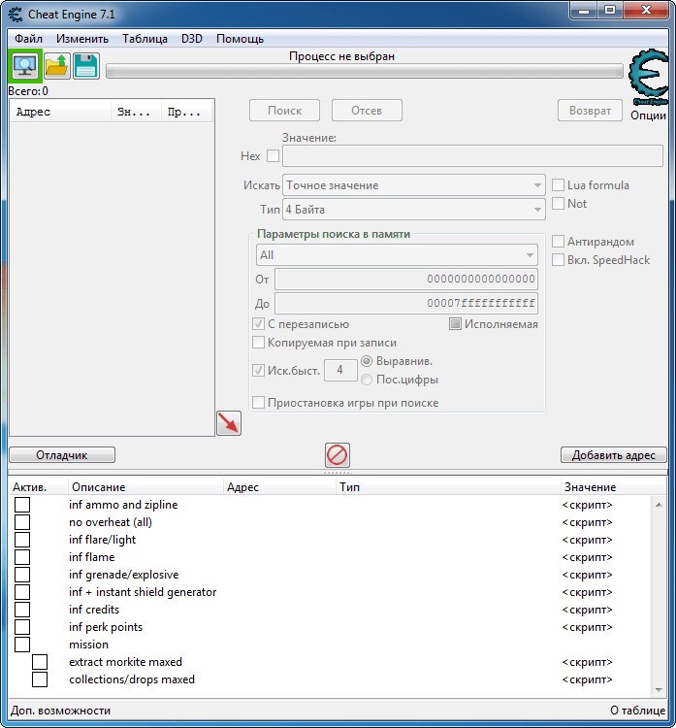The image size is (676, 728).
Task: Select the Выравнив. radio button
Action: (x=367, y=361)
